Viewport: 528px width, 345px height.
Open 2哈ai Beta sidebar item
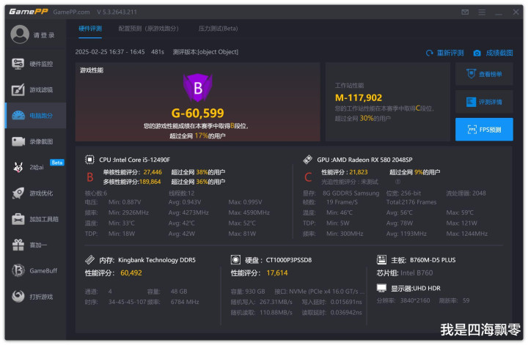coord(35,167)
